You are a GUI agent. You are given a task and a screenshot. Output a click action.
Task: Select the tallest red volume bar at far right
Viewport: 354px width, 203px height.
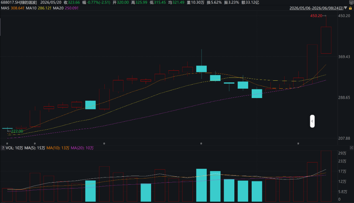tap(326, 176)
